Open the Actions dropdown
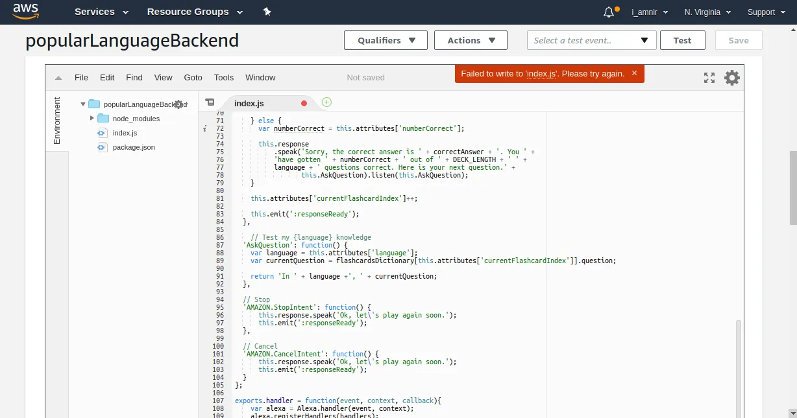 [471, 40]
